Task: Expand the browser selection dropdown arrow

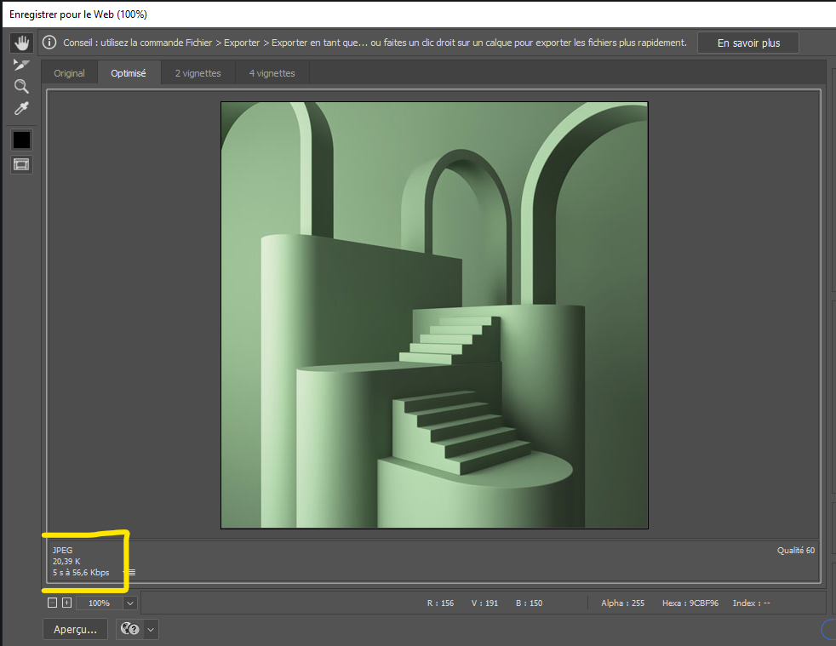Action: [151, 629]
